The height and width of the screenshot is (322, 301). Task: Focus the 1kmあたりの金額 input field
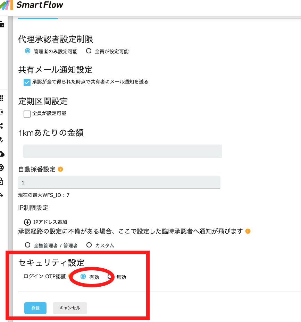tap(123, 151)
